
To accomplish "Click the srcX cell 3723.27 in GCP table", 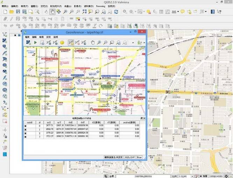I will pyautogui.click(x=49, y=136).
